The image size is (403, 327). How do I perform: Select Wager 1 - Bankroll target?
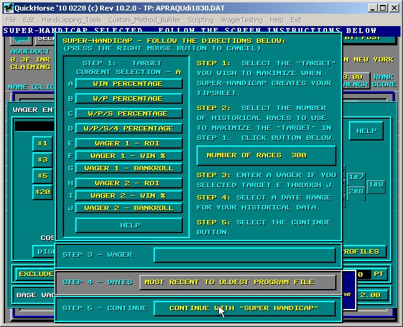(x=129, y=168)
